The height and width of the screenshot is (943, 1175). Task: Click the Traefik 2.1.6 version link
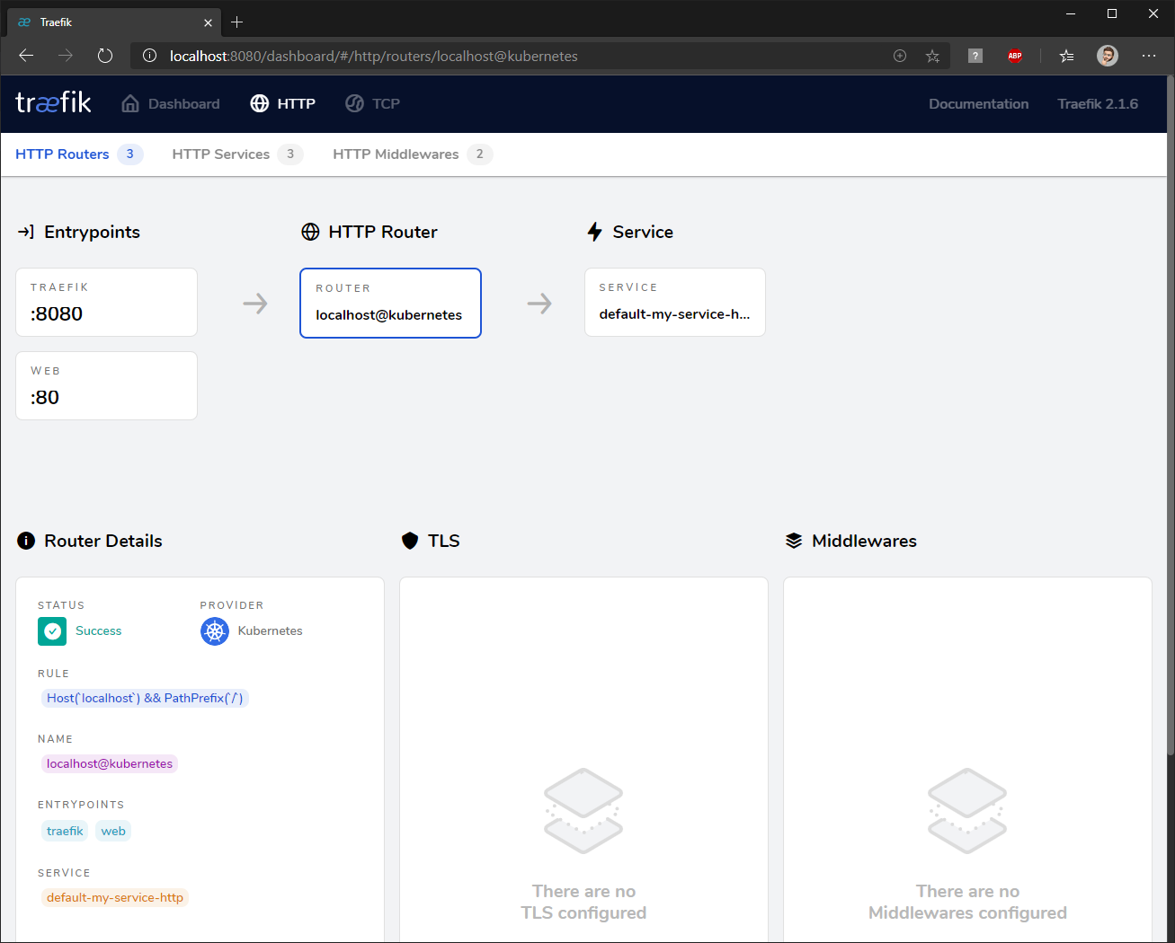tap(1098, 103)
